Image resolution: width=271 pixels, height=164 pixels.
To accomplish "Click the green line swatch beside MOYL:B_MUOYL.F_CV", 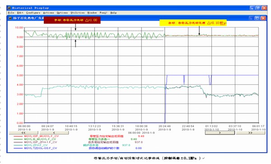I will pos(18,139).
